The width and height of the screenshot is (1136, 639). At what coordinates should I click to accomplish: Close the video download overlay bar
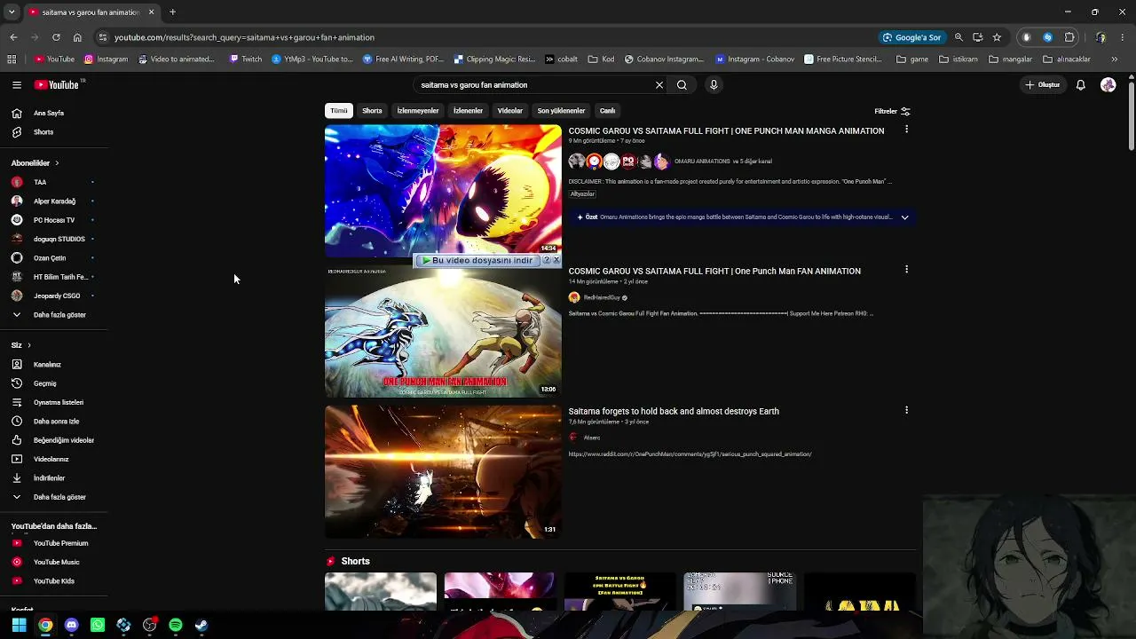pyautogui.click(x=556, y=261)
